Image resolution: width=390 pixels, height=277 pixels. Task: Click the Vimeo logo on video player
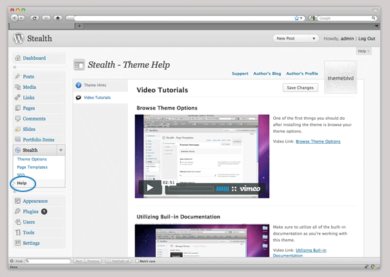(x=250, y=189)
